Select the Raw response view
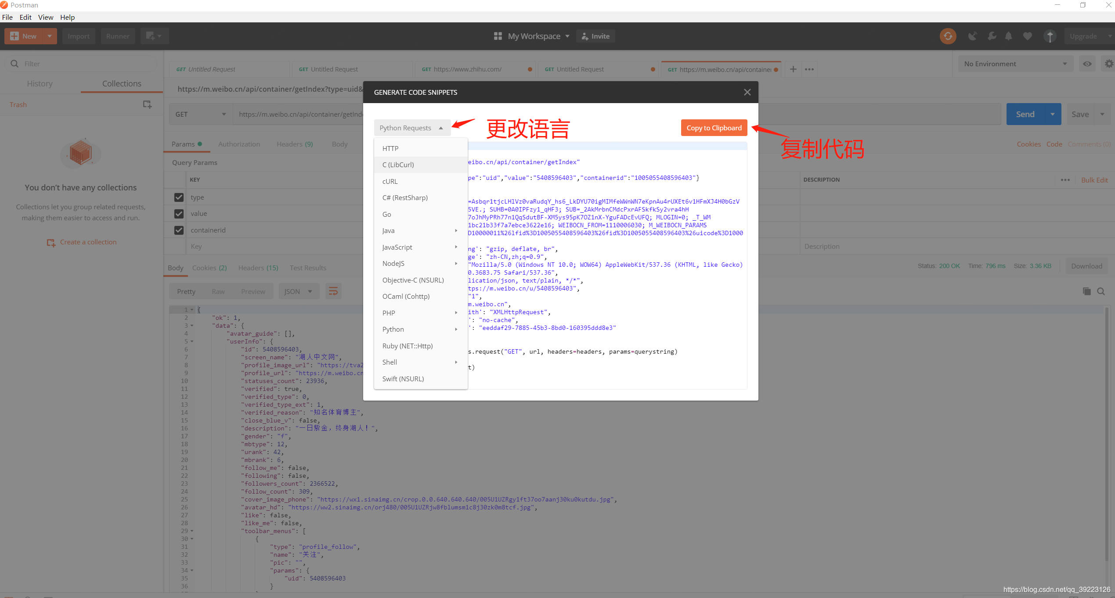Image resolution: width=1115 pixels, height=598 pixels. click(218, 291)
